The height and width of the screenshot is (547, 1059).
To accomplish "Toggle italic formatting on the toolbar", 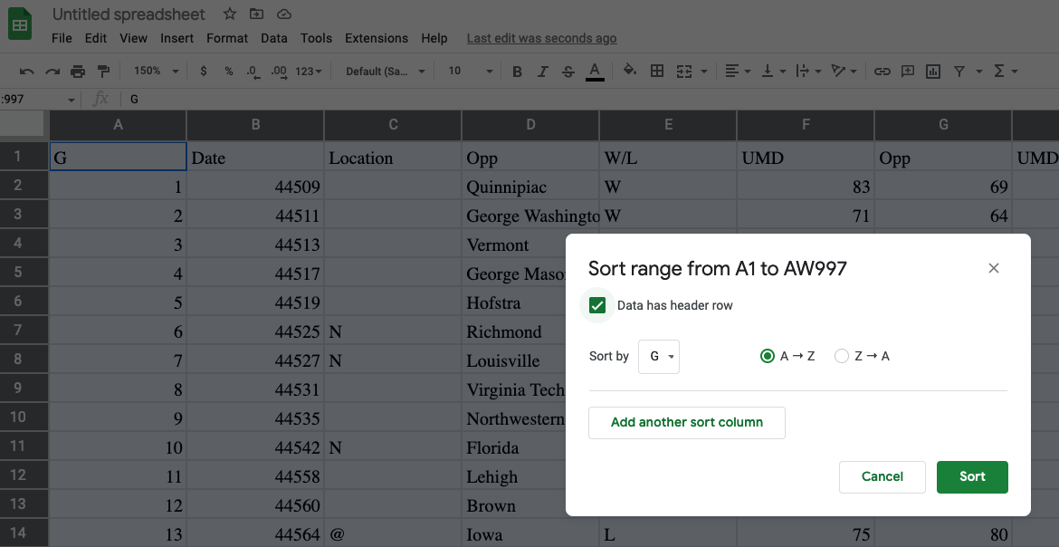I will (542, 70).
